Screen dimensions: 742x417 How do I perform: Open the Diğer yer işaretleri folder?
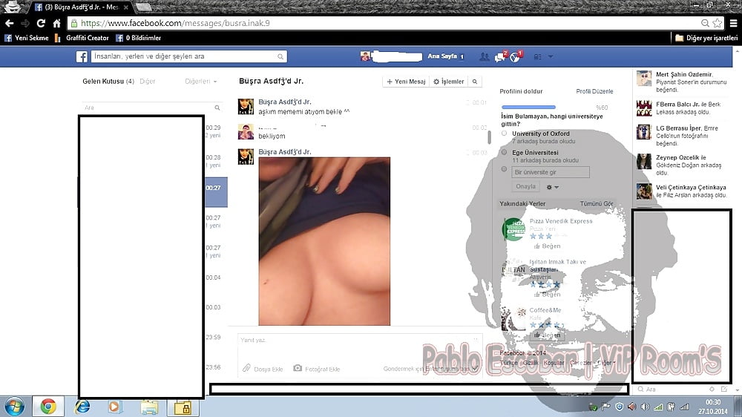706,38
